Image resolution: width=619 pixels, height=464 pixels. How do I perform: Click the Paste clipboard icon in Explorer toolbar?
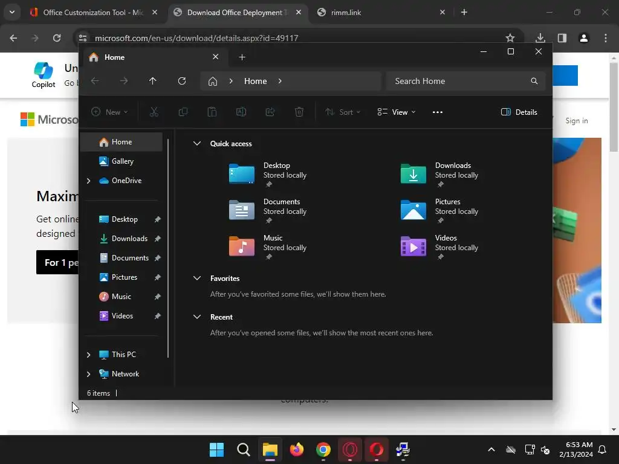tap(212, 112)
